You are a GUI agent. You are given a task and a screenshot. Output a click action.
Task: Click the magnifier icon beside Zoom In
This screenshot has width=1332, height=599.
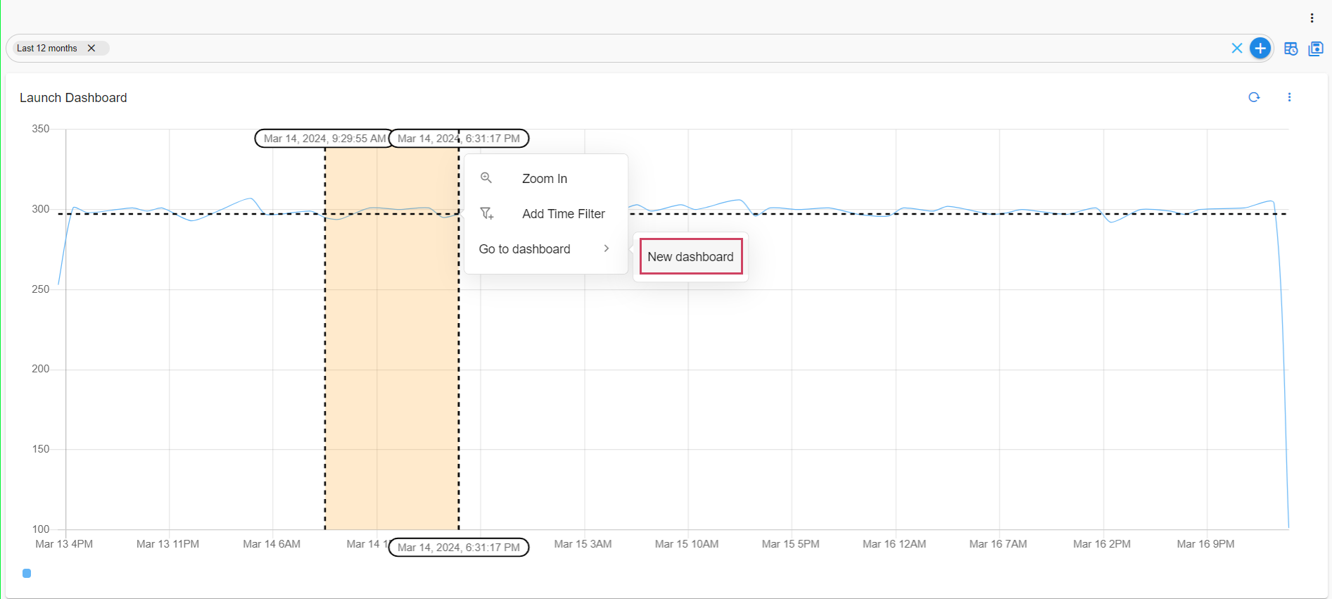tap(486, 178)
